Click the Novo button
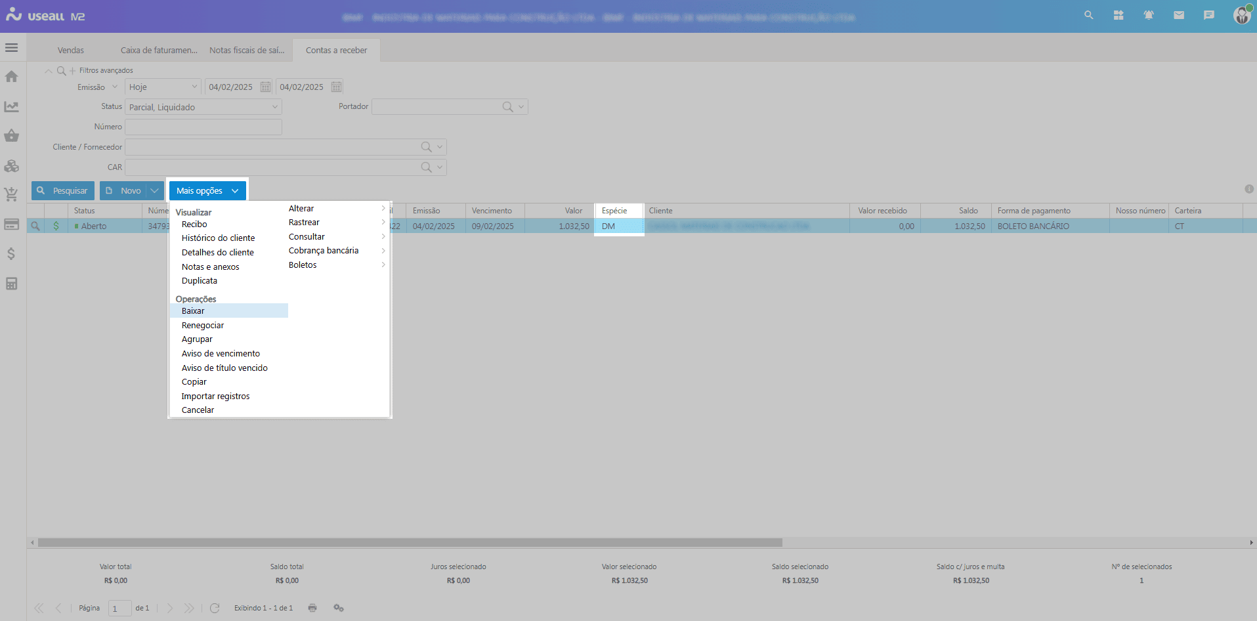1257x621 pixels. [123, 191]
